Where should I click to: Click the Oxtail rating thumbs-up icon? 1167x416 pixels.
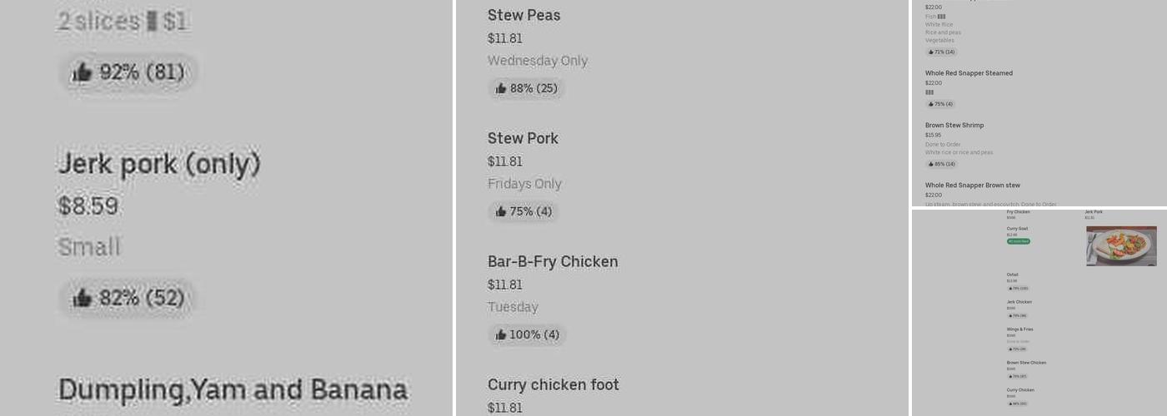pos(1010,289)
